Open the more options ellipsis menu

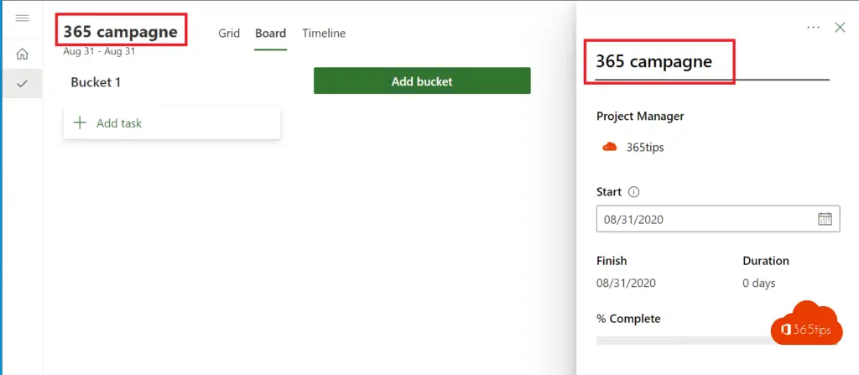click(813, 28)
